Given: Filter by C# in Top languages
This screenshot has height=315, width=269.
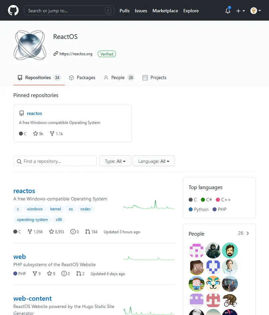Looking at the screenshot, I should 206,200.
